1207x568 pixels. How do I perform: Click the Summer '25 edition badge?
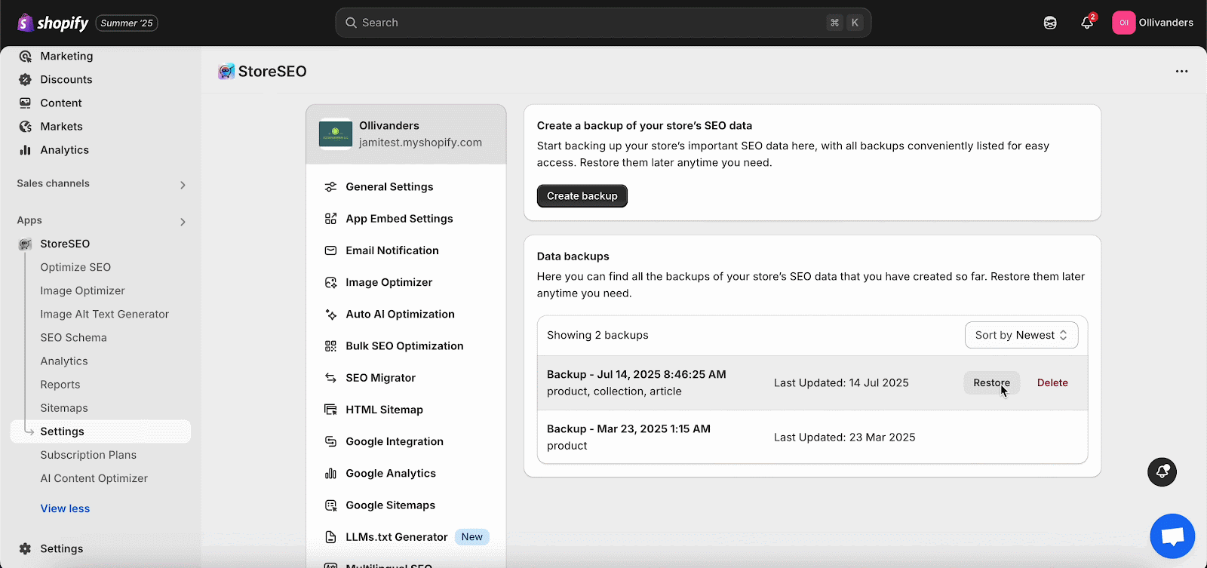[127, 23]
